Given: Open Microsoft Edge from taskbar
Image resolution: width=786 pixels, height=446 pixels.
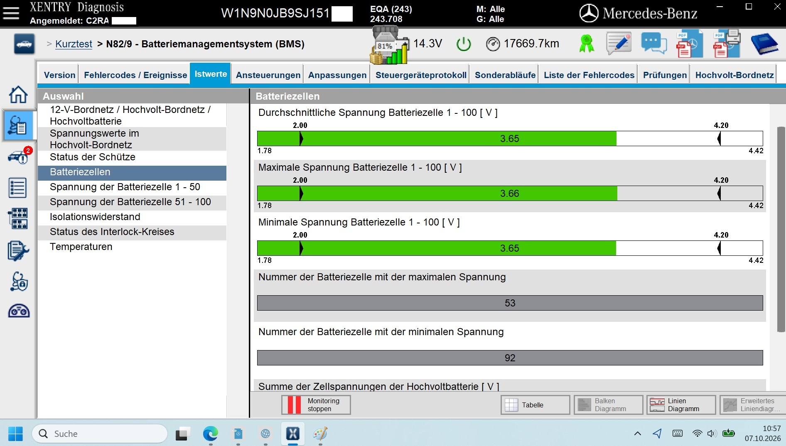Looking at the screenshot, I should click(211, 434).
